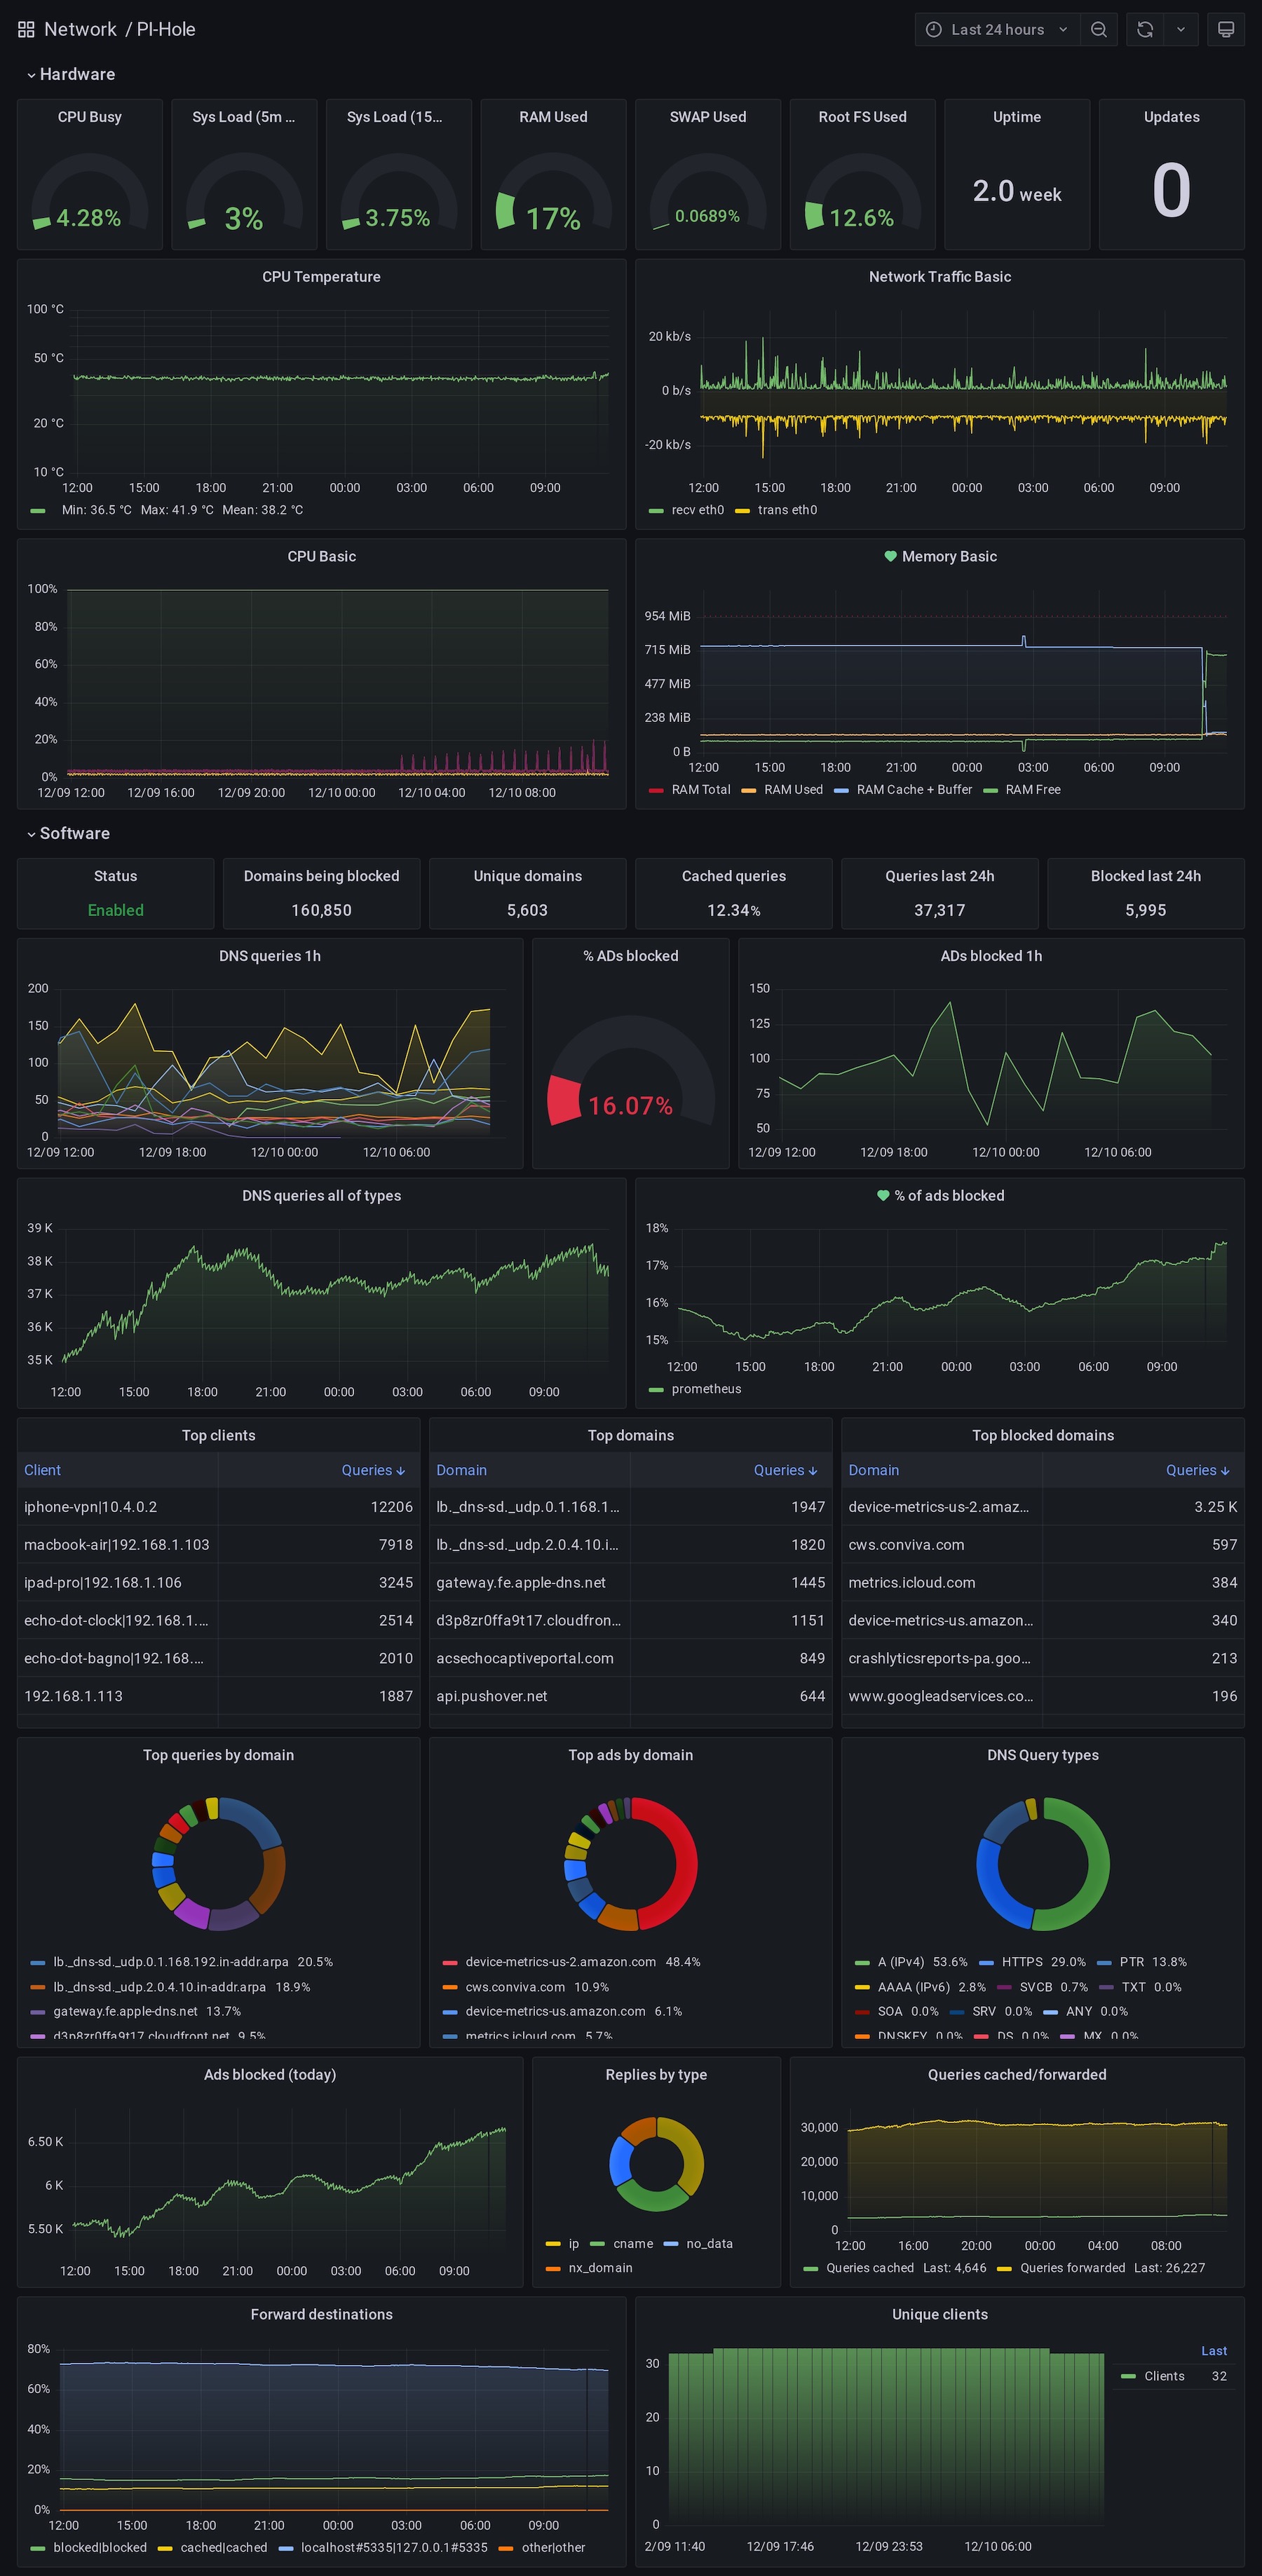Open the Forward destinations panel menu
This screenshot has width=1262, height=2576.
tap(321, 2314)
